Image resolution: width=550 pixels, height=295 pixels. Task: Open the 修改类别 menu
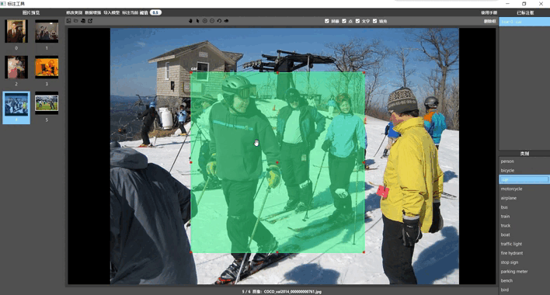point(74,12)
